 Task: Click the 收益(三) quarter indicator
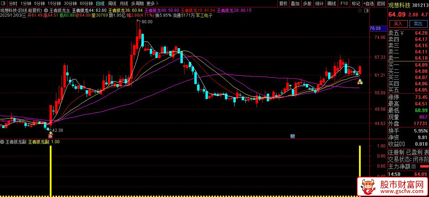(397, 144)
